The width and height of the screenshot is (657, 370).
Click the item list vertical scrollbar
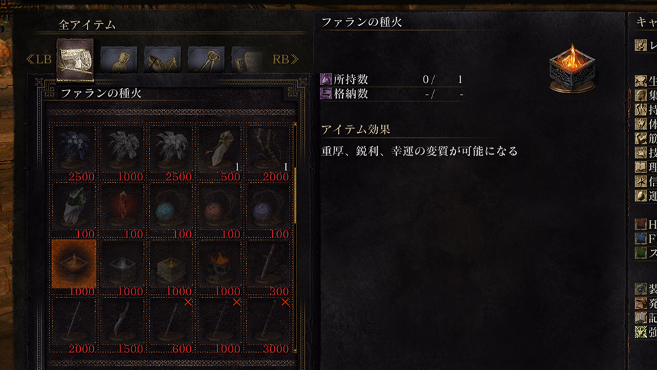coord(296,237)
